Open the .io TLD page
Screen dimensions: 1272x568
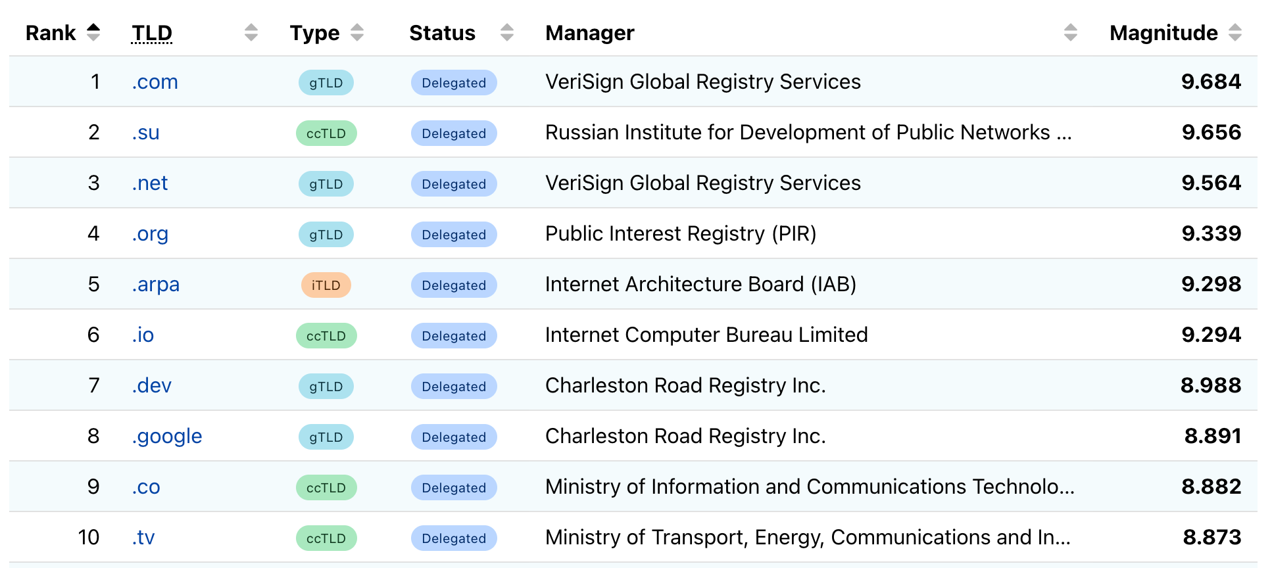(x=143, y=335)
